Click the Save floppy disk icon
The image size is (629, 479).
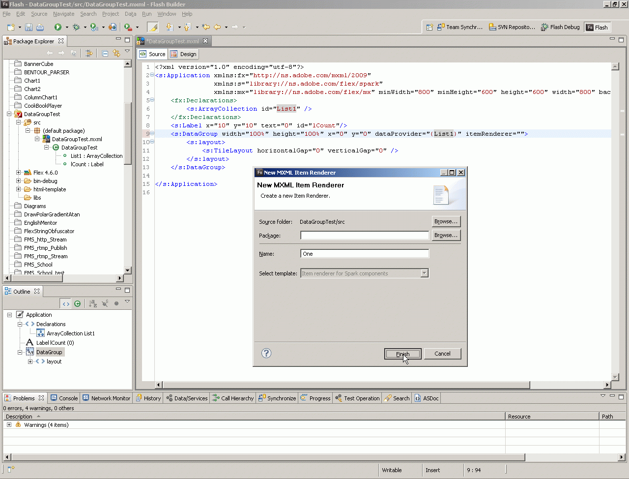click(x=29, y=27)
